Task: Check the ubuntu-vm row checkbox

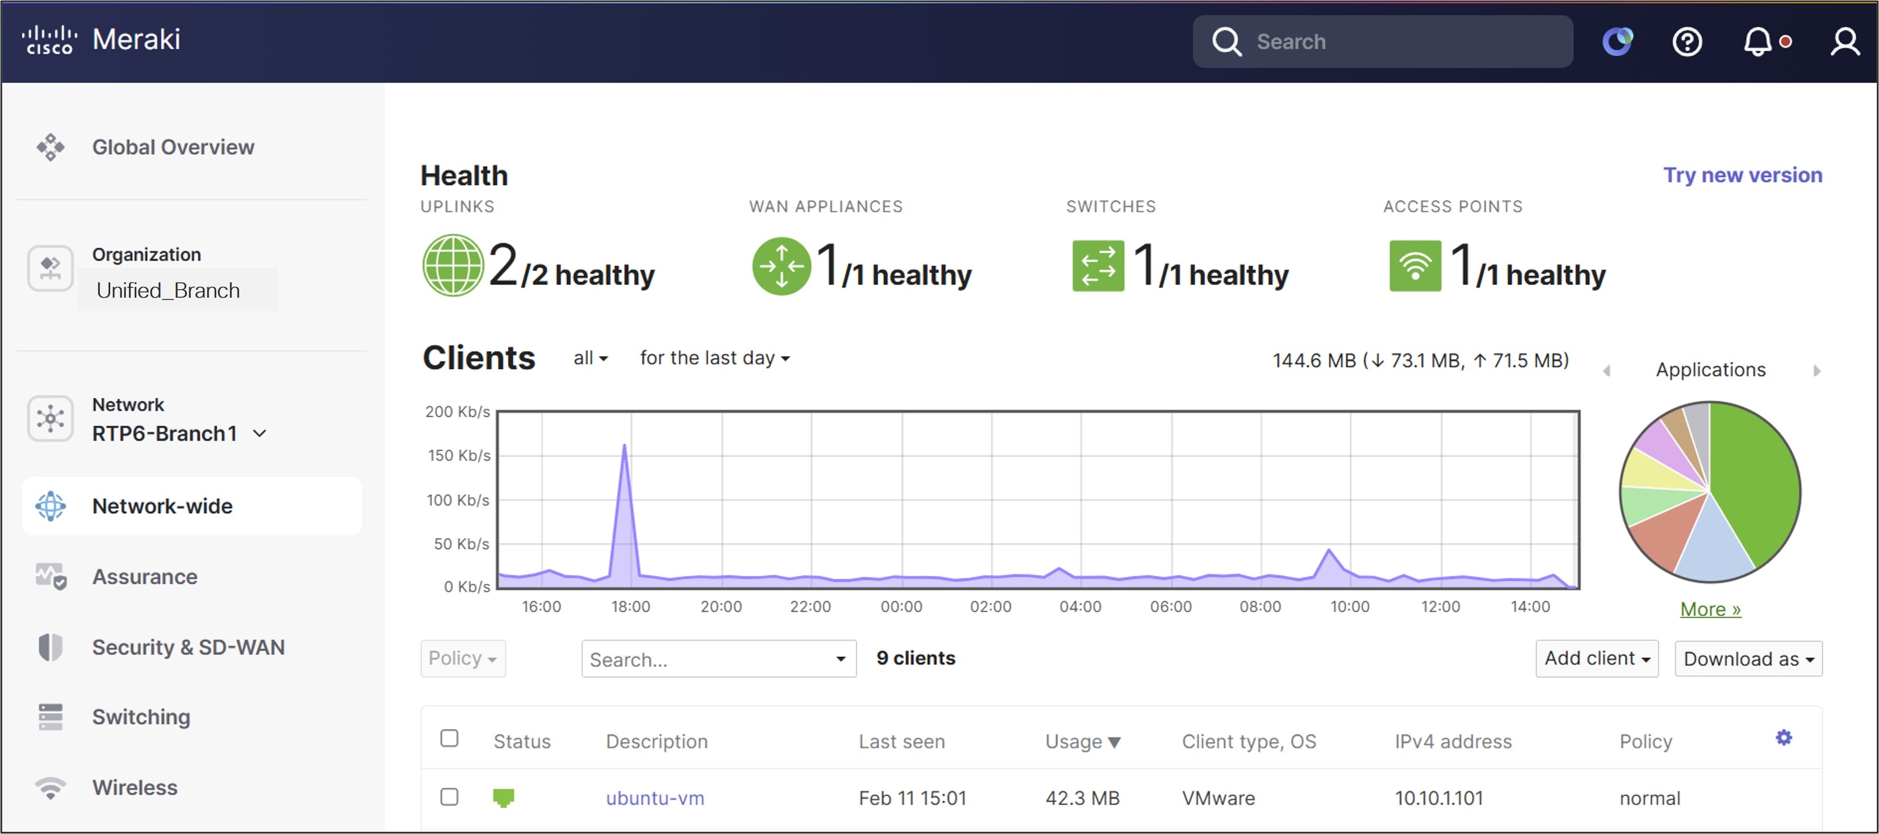Action: pos(449,796)
